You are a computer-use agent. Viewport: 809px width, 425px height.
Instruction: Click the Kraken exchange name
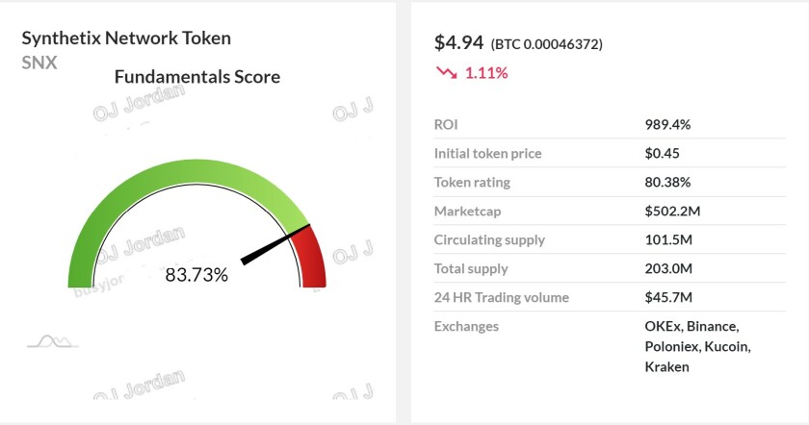[x=666, y=366]
